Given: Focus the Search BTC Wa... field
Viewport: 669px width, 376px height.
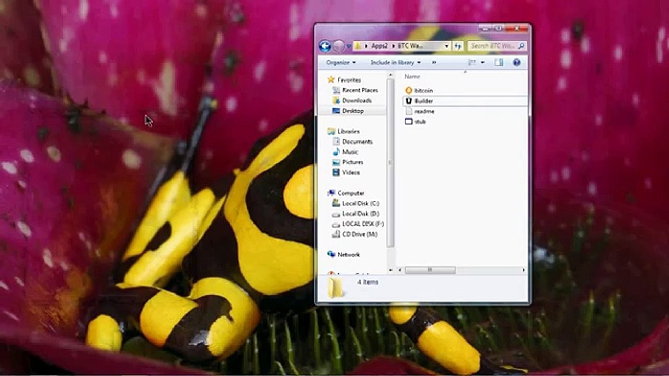Looking at the screenshot, I should coord(496,46).
